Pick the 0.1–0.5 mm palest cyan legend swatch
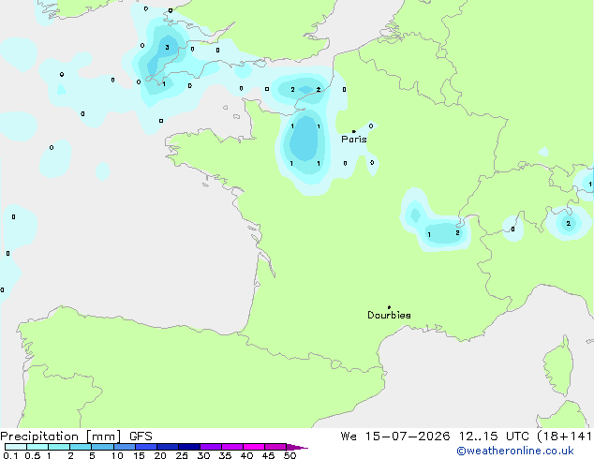The height and width of the screenshot is (459, 594). (16, 447)
